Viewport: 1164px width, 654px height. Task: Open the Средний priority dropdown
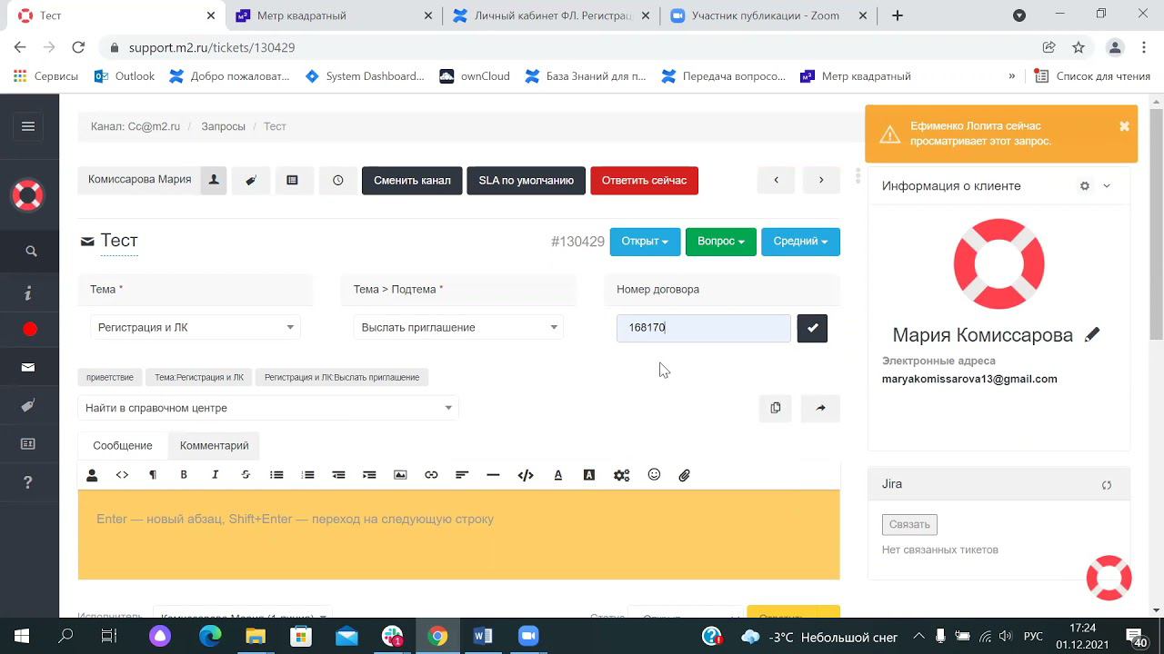(800, 242)
